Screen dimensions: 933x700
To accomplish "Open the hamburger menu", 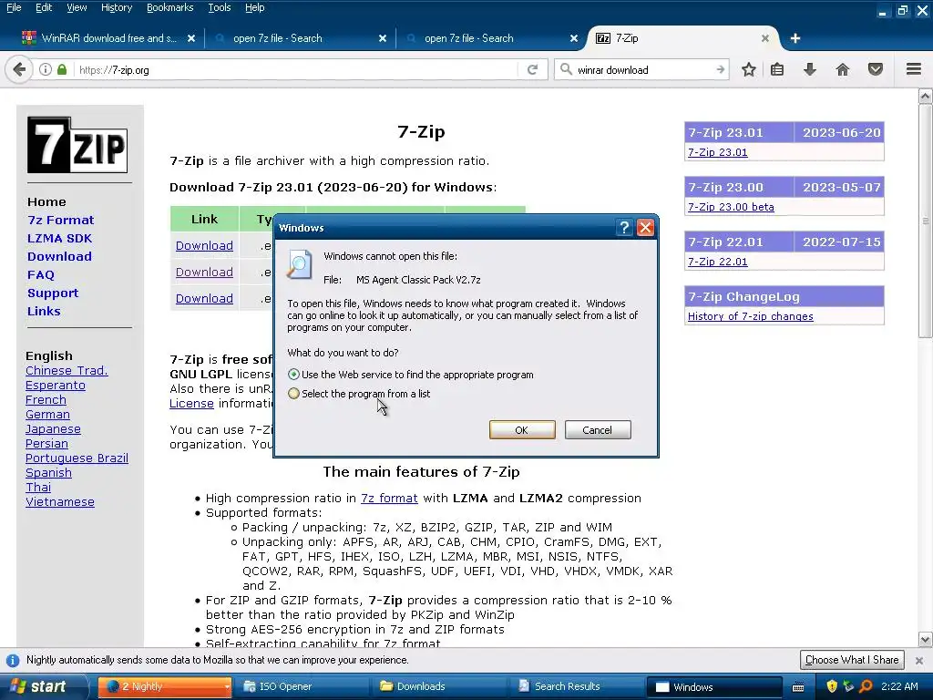I will pos(914,69).
